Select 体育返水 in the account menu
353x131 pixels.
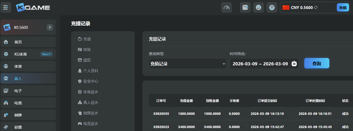pyautogui.click(x=91, y=92)
